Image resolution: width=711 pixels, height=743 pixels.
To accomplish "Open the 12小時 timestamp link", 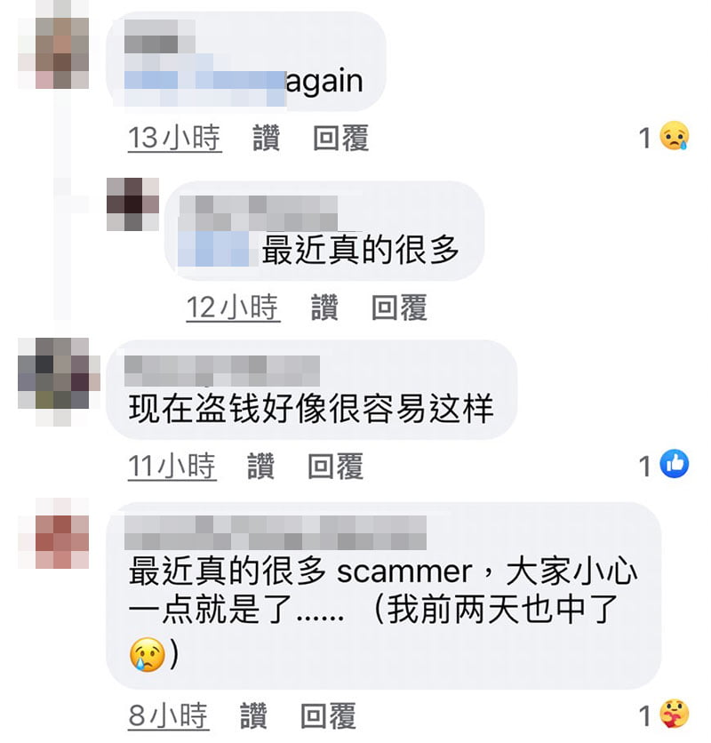I will [x=233, y=307].
